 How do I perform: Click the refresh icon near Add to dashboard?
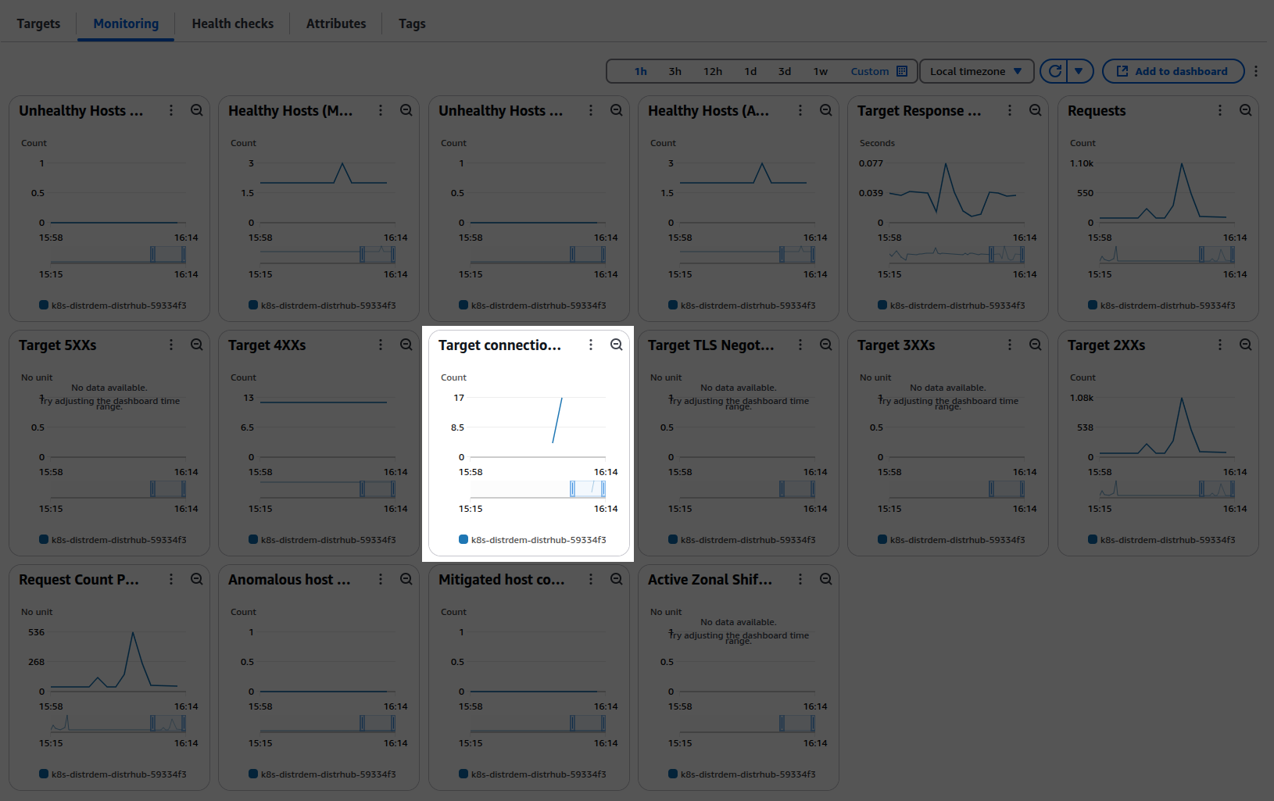(x=1054, y=70)
